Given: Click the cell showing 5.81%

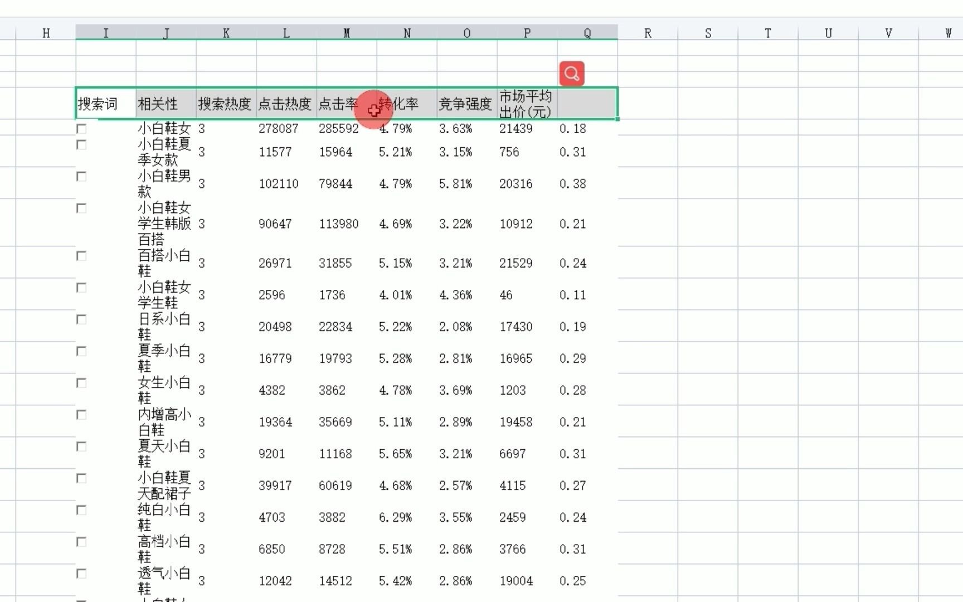Looking at the screenshot, I should [467, 183].
